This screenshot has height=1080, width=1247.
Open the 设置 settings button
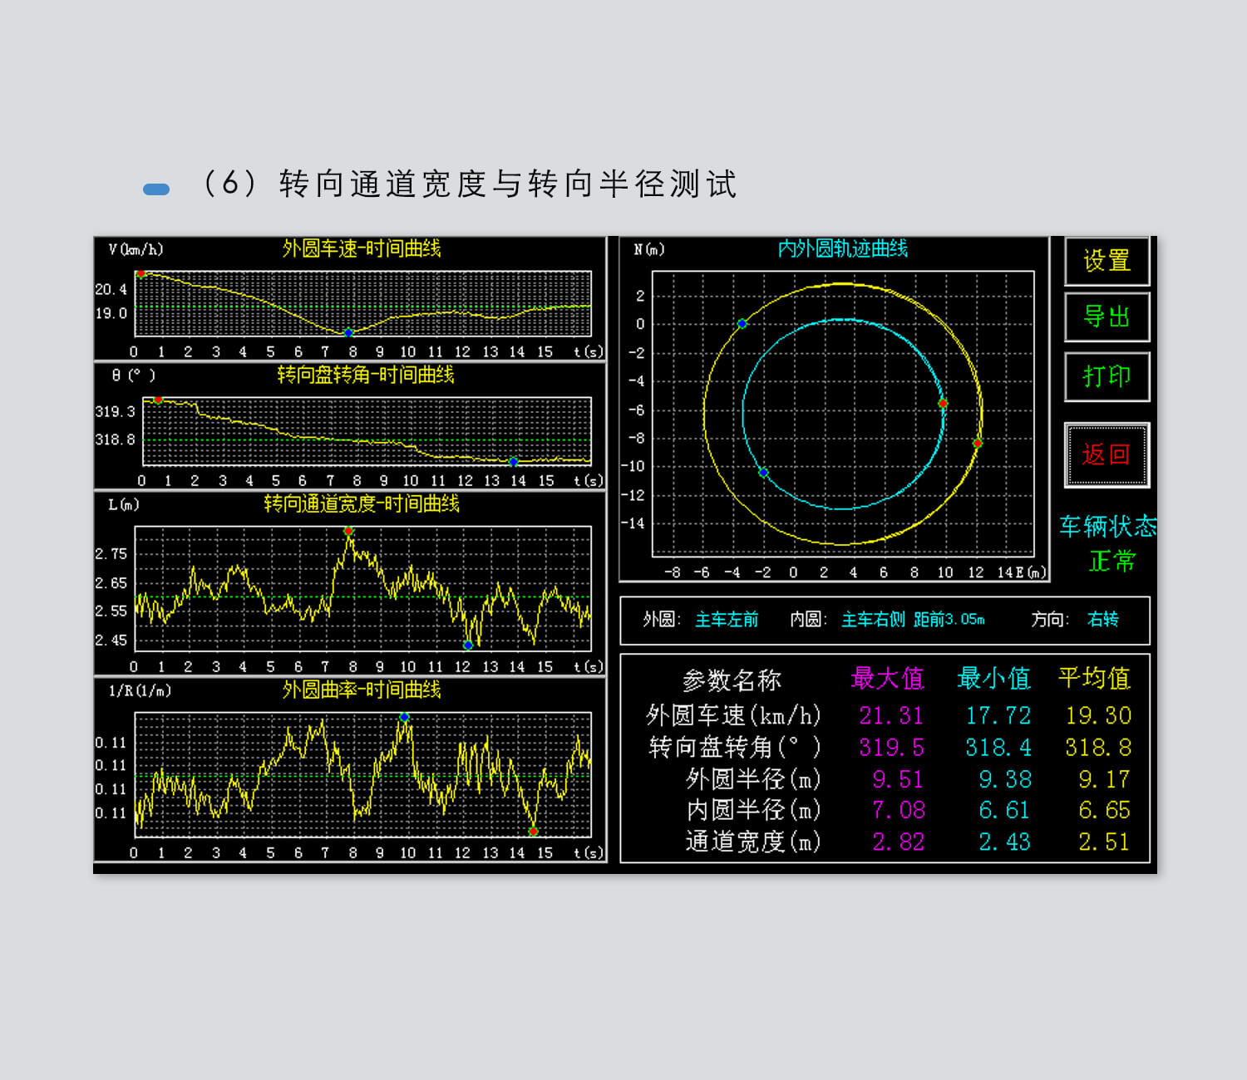[x=1107, y=261]
